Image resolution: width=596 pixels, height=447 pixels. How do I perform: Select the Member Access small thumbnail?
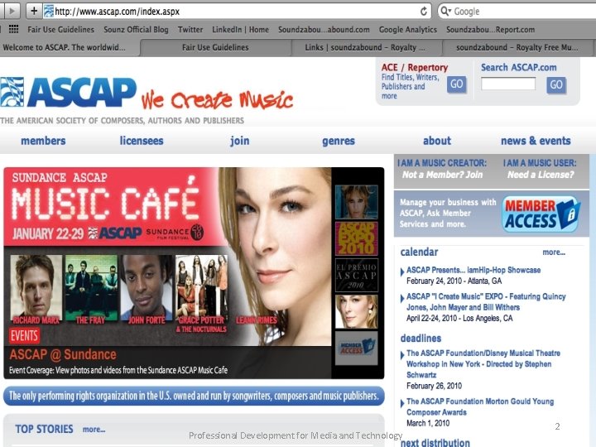(356, 348)
